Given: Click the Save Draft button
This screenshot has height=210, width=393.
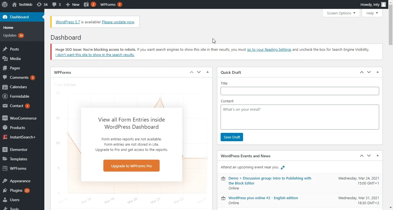Looking at the screenshot, I should 232,137.
